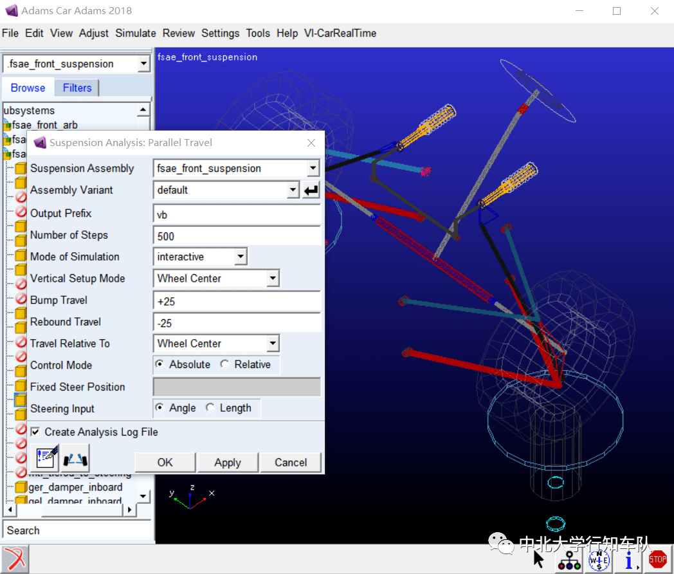Open the Settings menu
Screen dimensions: 674x574
click(221, 33)
